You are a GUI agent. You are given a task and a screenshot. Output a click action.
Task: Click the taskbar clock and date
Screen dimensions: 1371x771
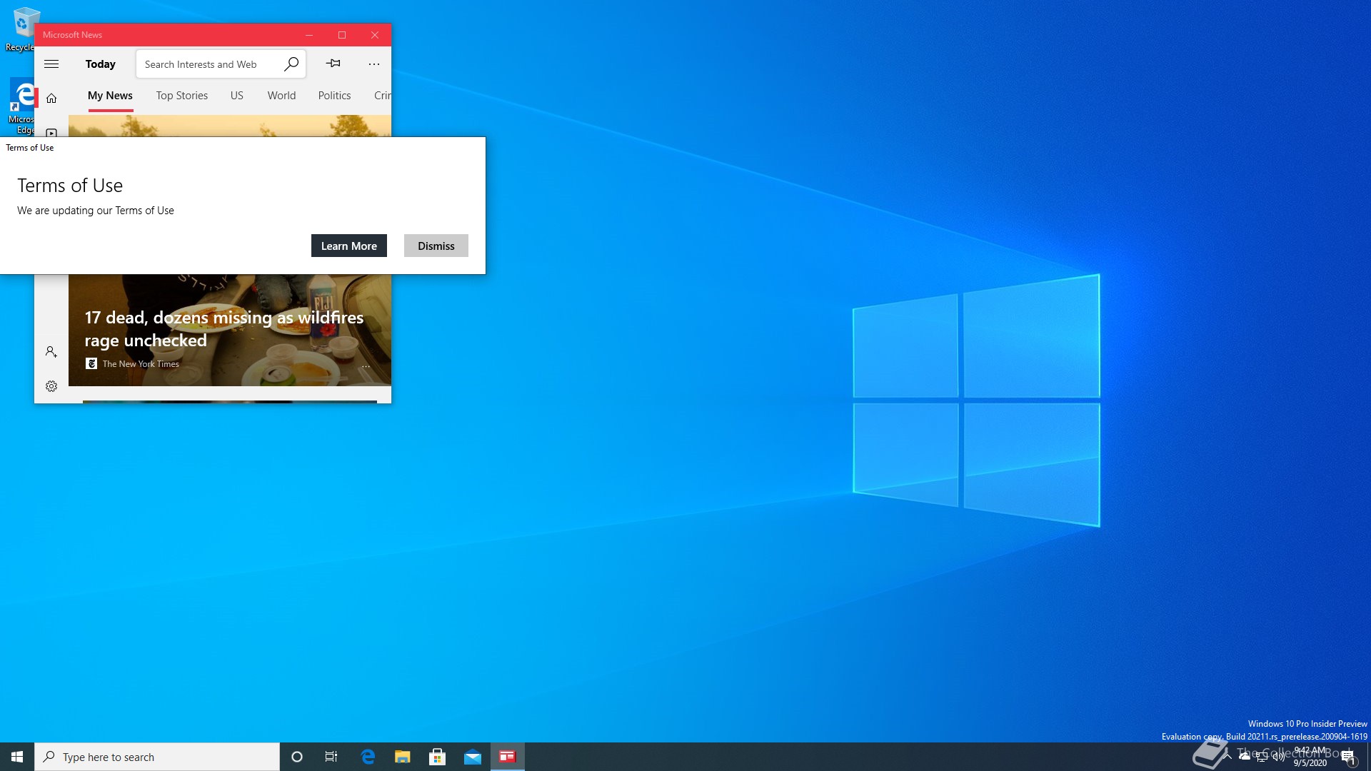(x=1310, y=757)
